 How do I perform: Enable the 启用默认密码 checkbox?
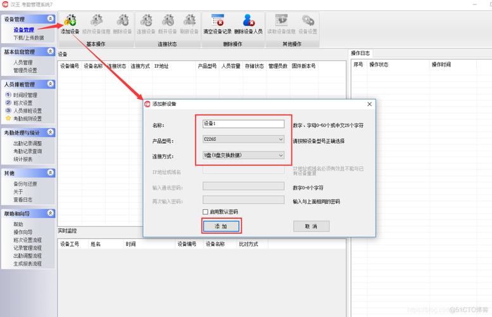205,212
